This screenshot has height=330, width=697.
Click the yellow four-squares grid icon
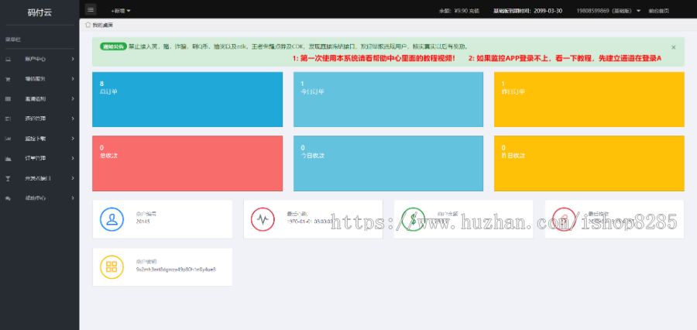[x=112, y=266]
